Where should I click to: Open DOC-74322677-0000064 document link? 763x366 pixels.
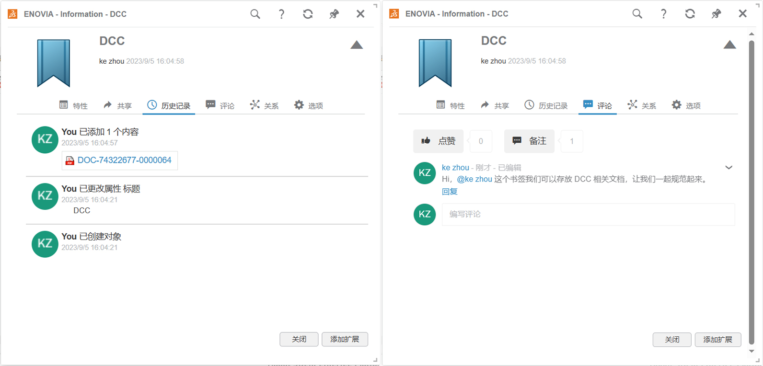coord(125,160)
